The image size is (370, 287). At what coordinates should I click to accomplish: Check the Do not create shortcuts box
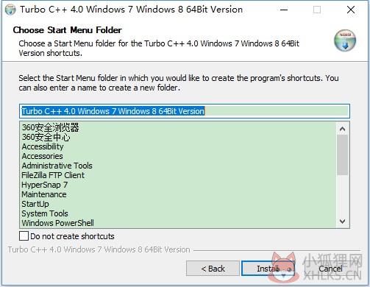click(x=24, y=236)
